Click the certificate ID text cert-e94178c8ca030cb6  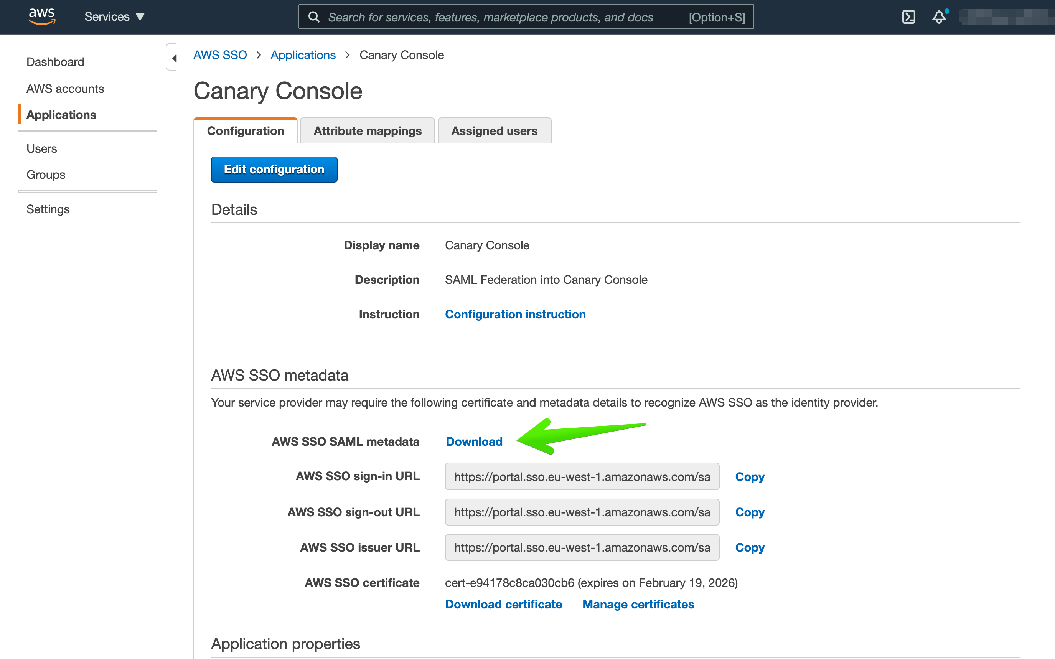pyautogui.click(x=509, y=583)
